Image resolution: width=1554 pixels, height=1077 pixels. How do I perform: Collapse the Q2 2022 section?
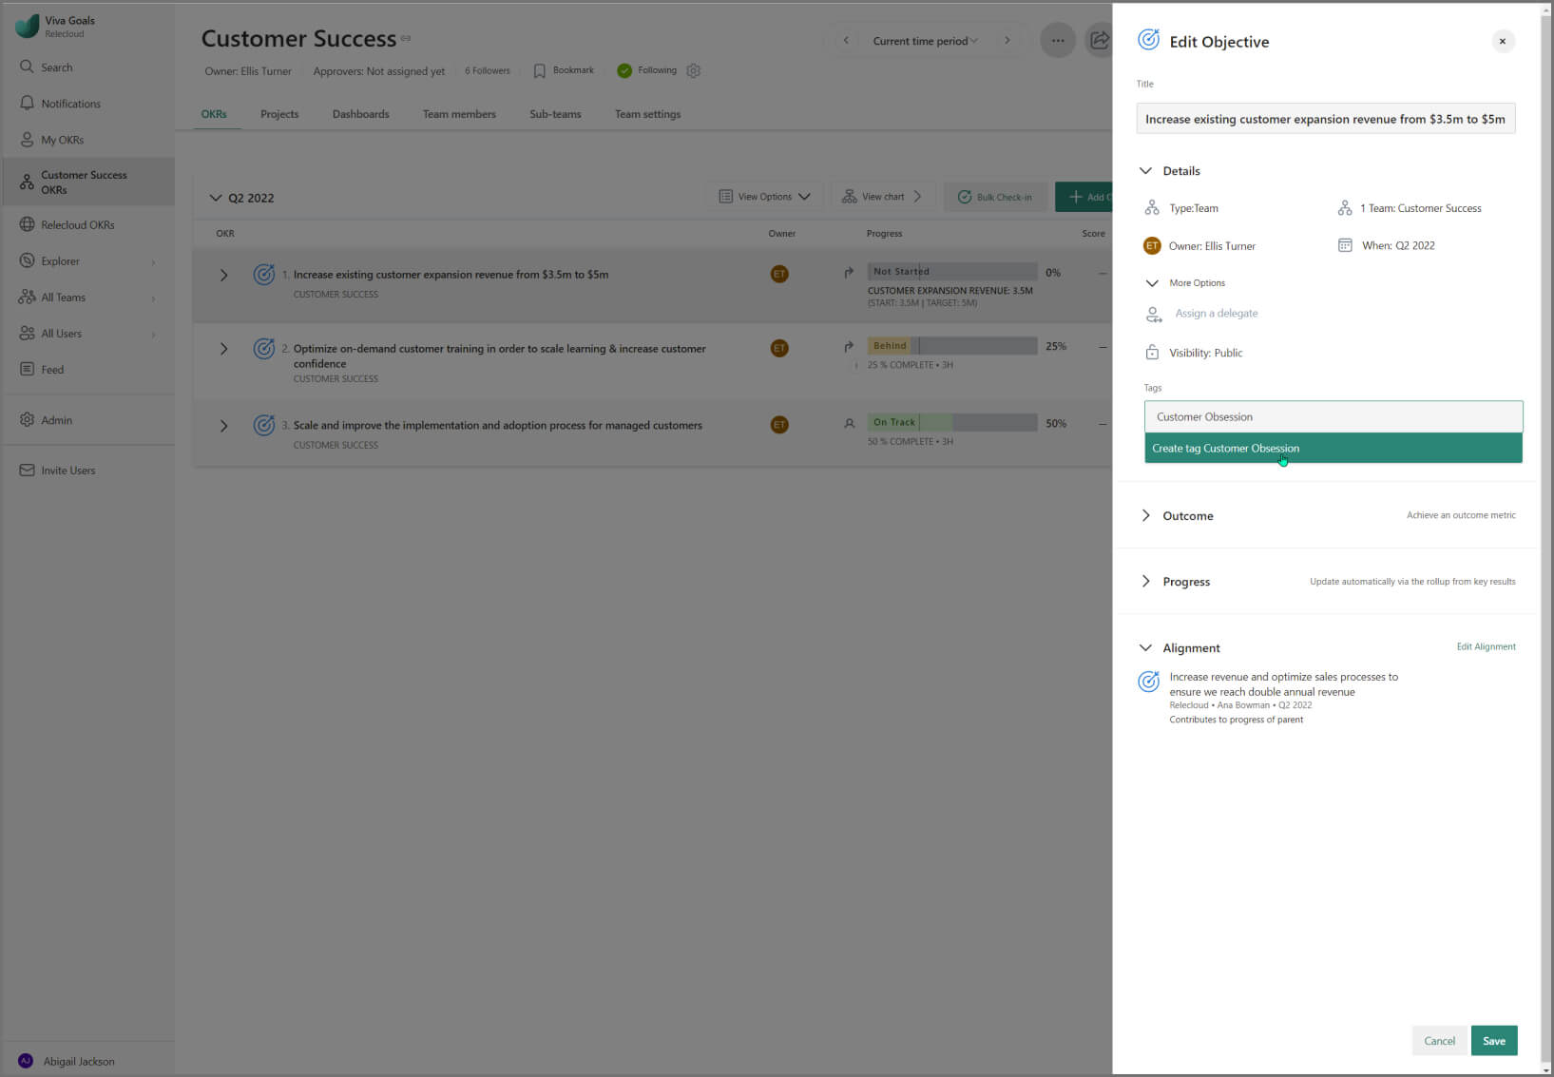[215, 198]
